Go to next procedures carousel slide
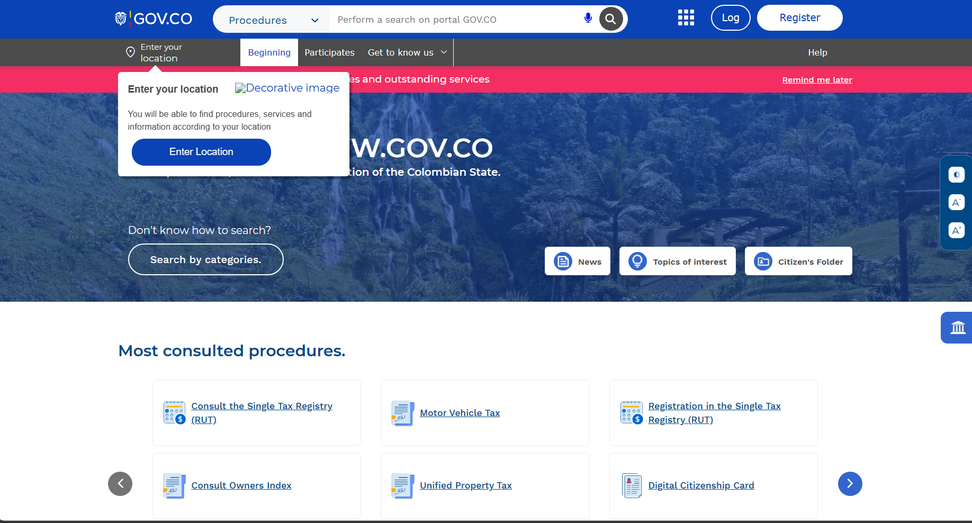 click(850, 484)
